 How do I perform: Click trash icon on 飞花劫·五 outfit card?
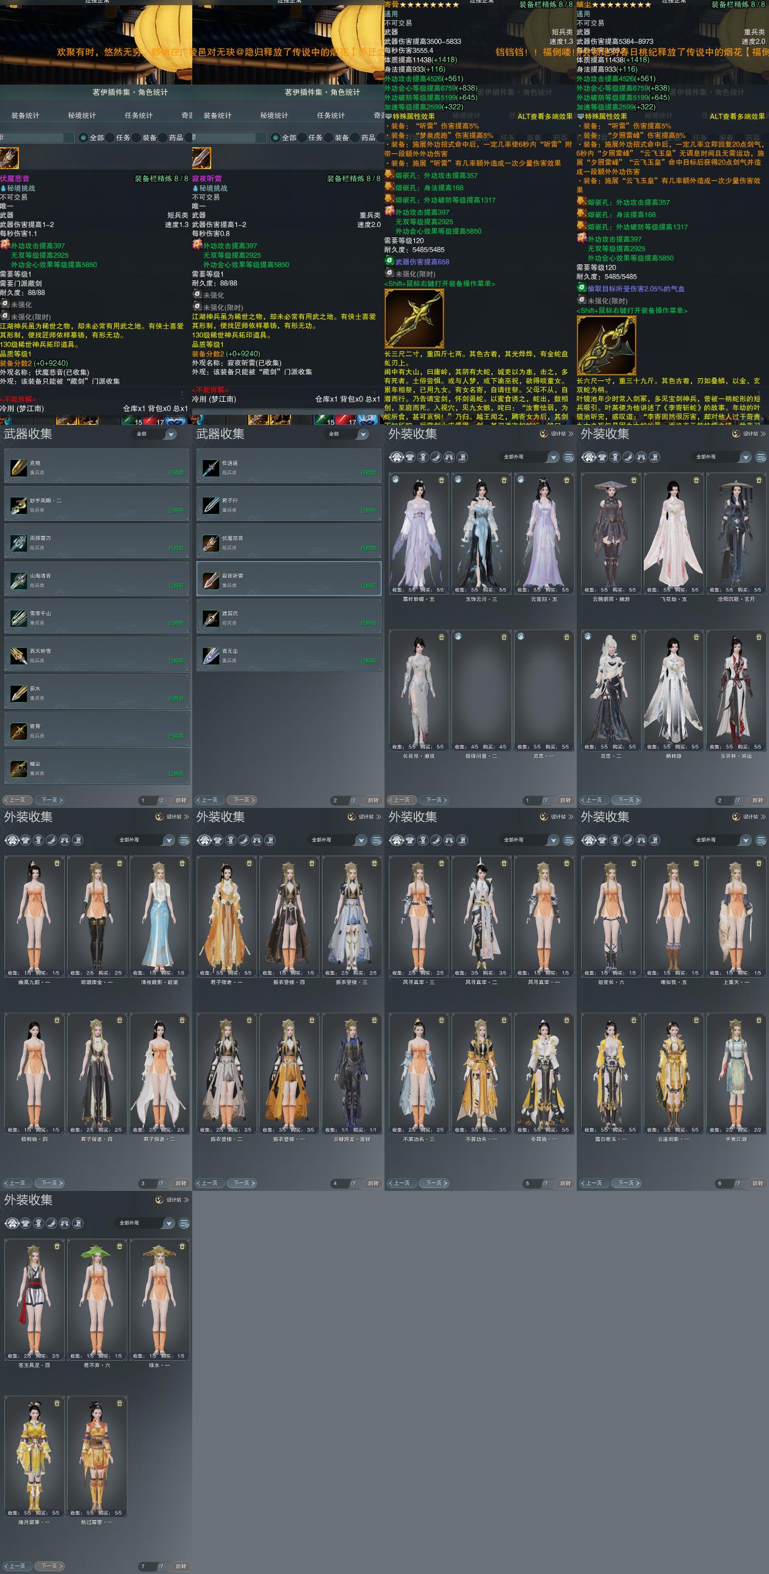pyautogui.click(x=696, y=480)
